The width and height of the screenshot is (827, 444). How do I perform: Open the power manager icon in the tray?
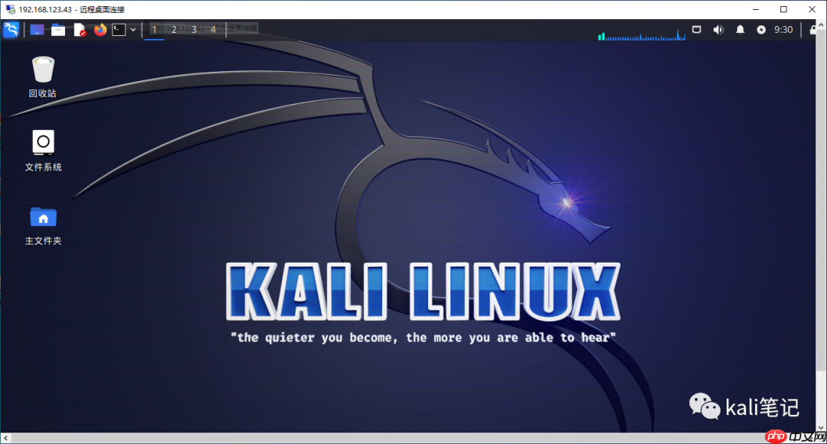click(762, 29)
